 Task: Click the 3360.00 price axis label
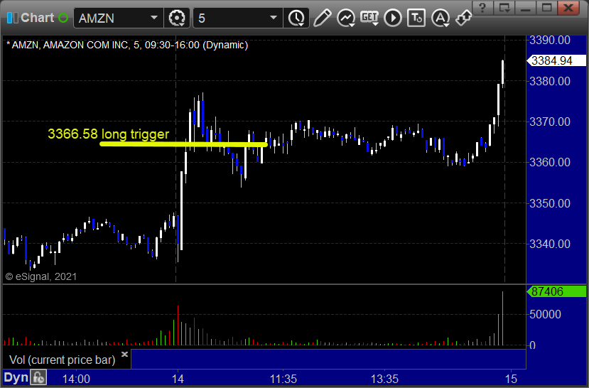tap(549, 162)
